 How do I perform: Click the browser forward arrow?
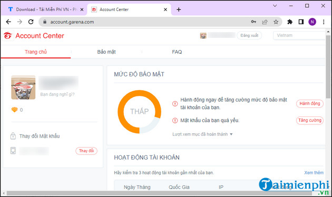[x=19, y=22]
